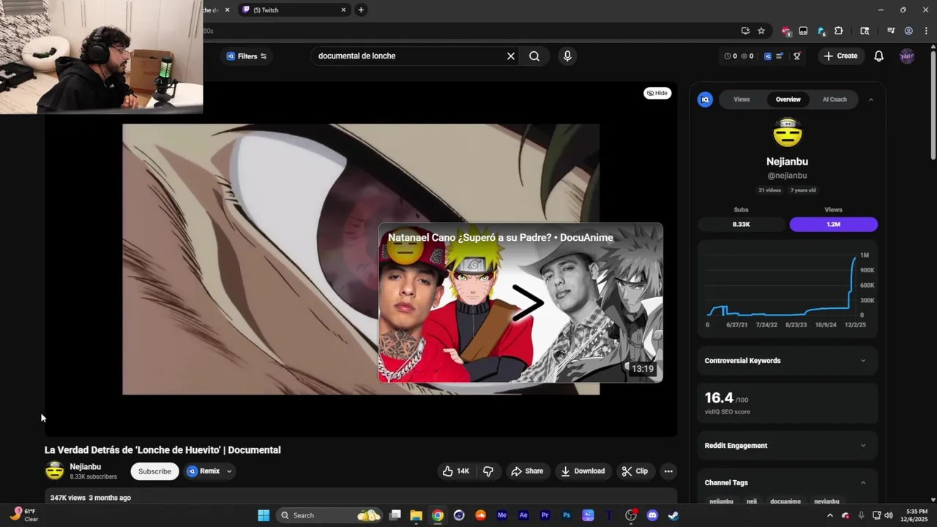Viewport: 937px width, 527px height.
Task: Open Nejianbu channel name link below video
Action: (86, 467)
